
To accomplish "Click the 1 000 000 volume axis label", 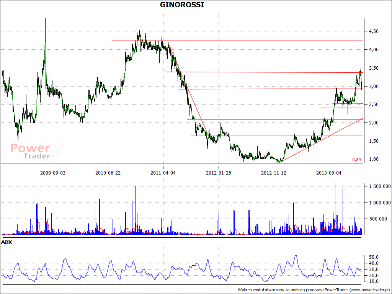I will [380, 203].
